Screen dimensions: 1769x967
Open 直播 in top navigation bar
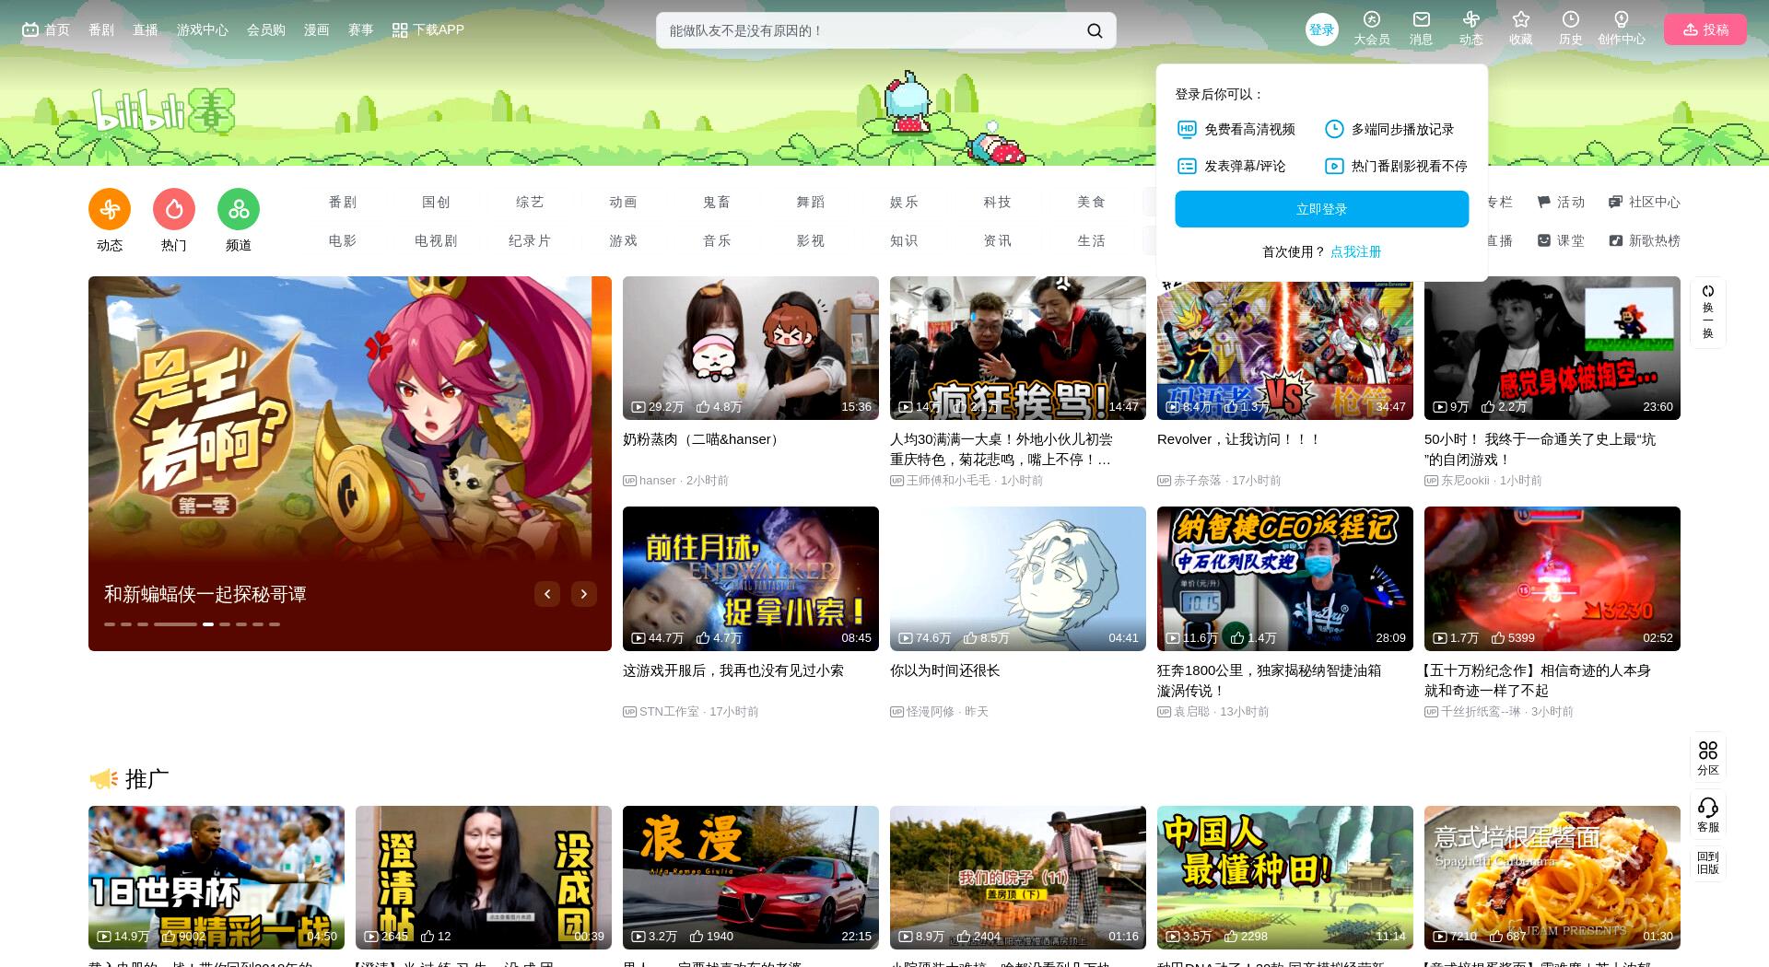pos(146,29)
